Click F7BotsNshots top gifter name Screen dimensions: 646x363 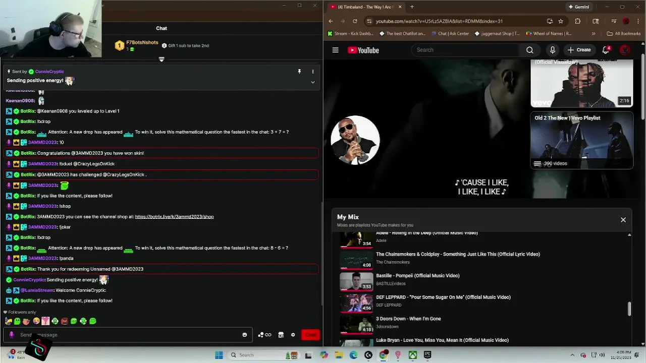point(142,43)
